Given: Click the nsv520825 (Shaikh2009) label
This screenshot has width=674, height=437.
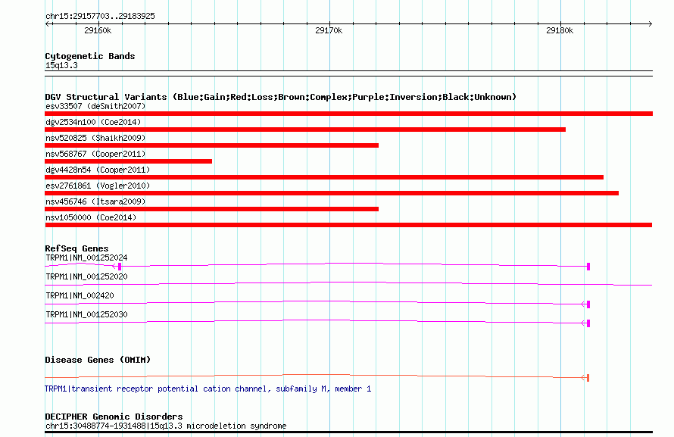Looking at the screenshot, I should [95, 138].
